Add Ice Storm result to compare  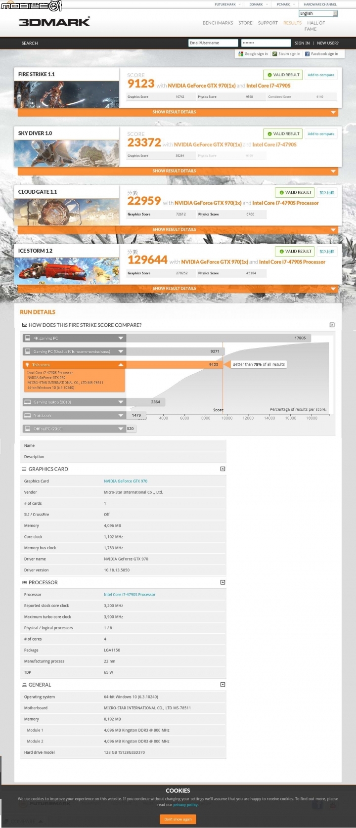[x=327, y=251]
